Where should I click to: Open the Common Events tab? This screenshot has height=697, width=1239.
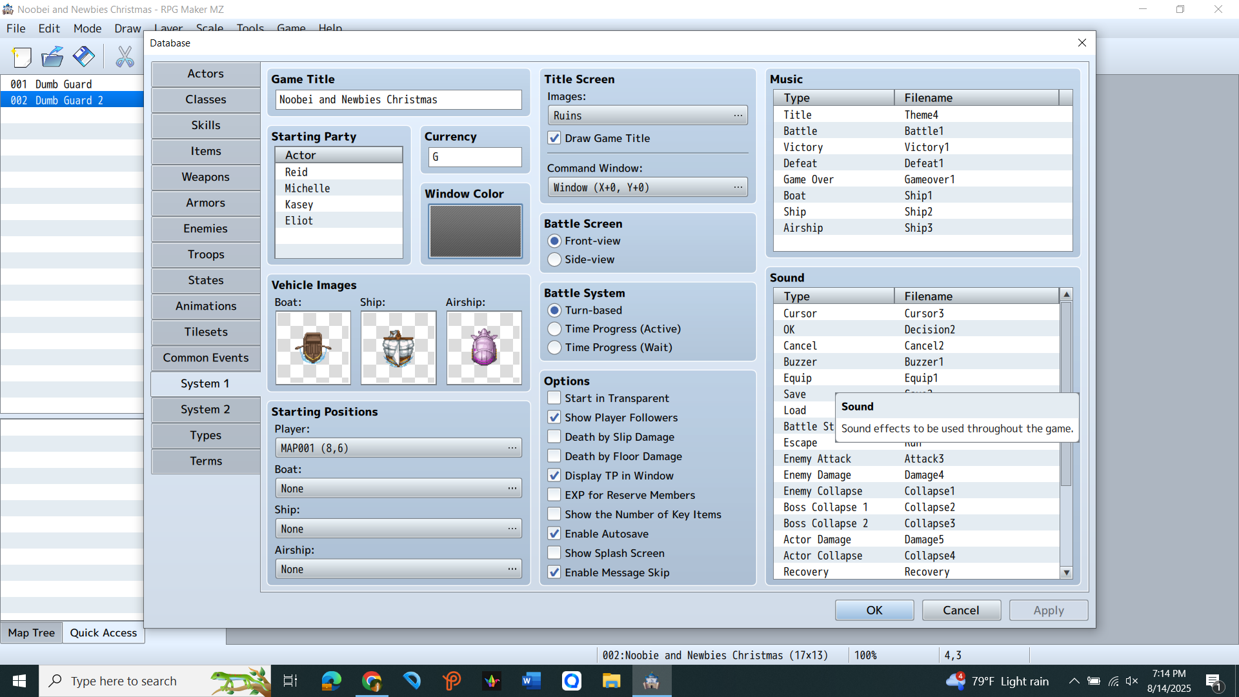pos(206,358)
